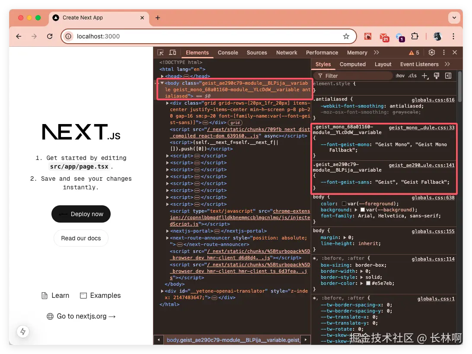Open the Computed styles tab

point(353,64)
